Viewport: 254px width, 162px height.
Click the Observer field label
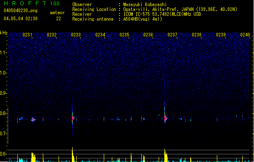[x=82, y=4]
